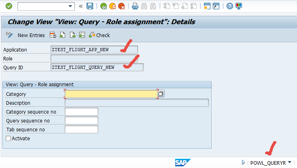The width and height of the screenshot is (297, 168).
Task: Collapse command field with double chevron
Action: tap(81, 6)
